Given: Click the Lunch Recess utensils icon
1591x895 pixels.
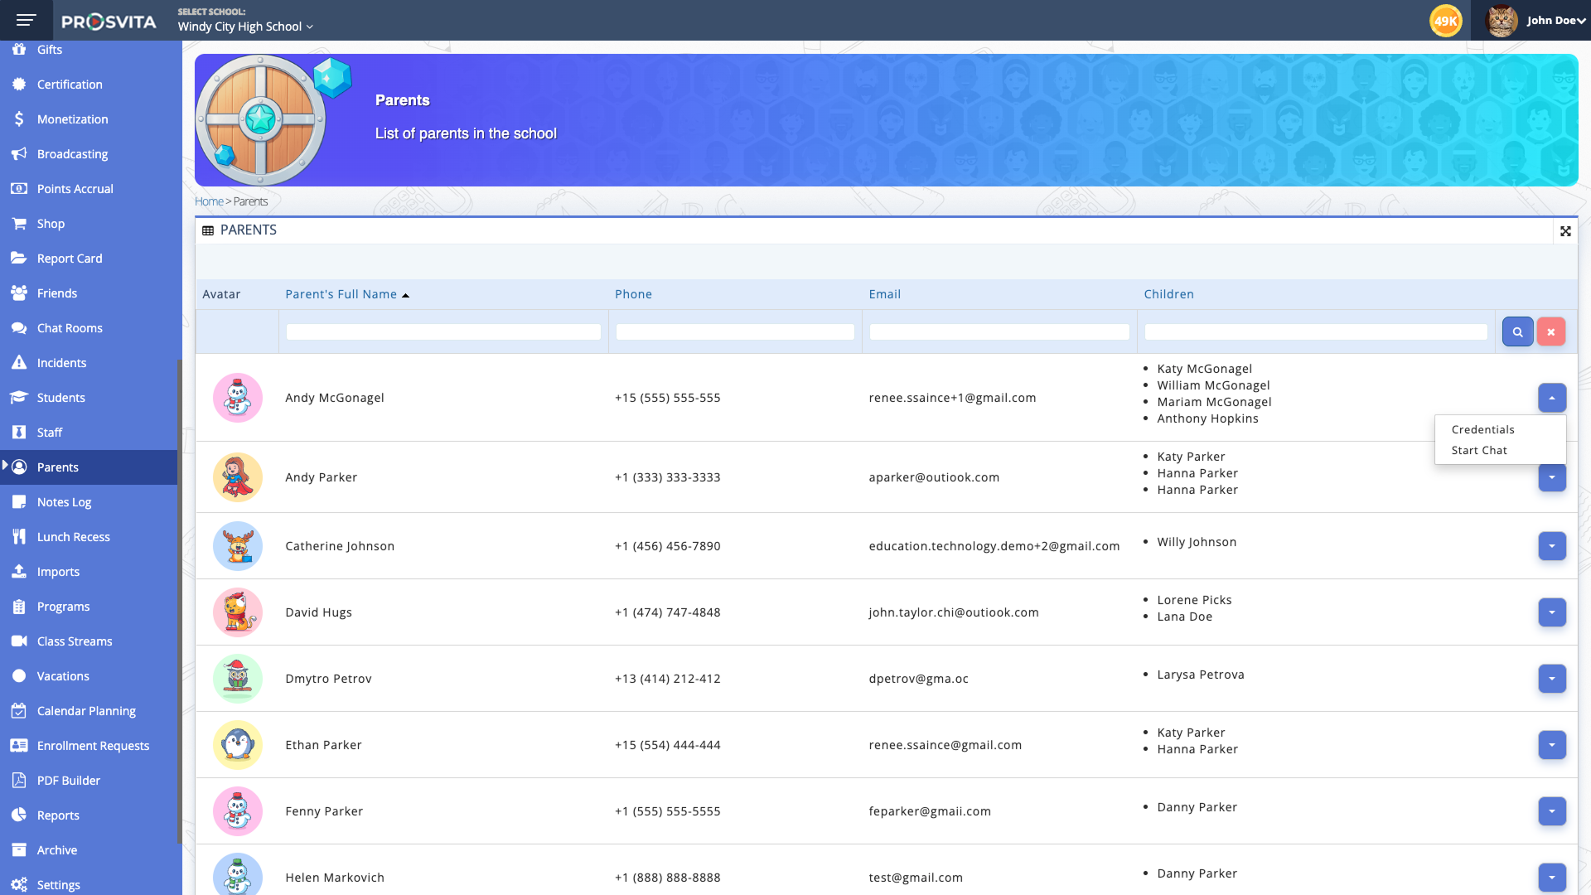Looking at the screenshot, I should click(x=19, y=537).
